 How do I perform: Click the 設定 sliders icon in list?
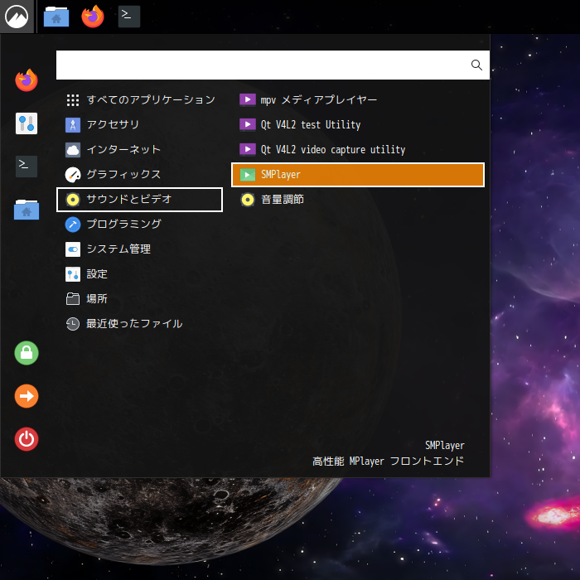(73, 274)
